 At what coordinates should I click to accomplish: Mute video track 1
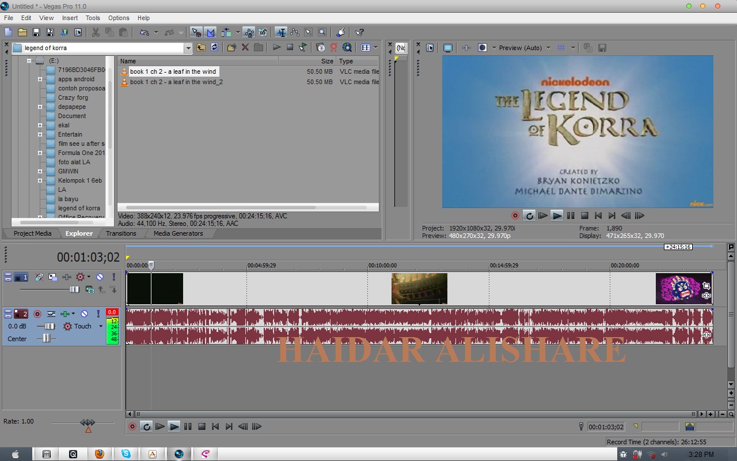coord(100,277)
